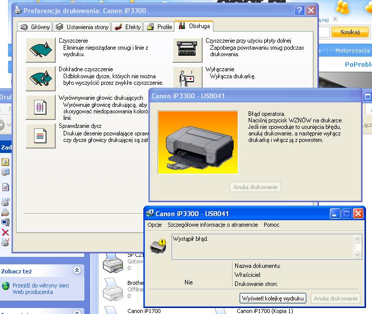This screenshot has width=372, height=314.
Task: Select Canon iP1700 (Kopia 1) printer
Action: (265, 311)
